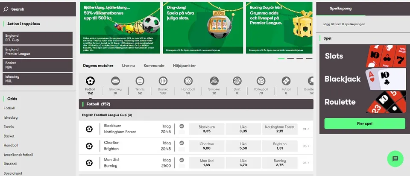
Task: Toggle Blackburn 3,35 odds selection
Action: click(207, 129)
